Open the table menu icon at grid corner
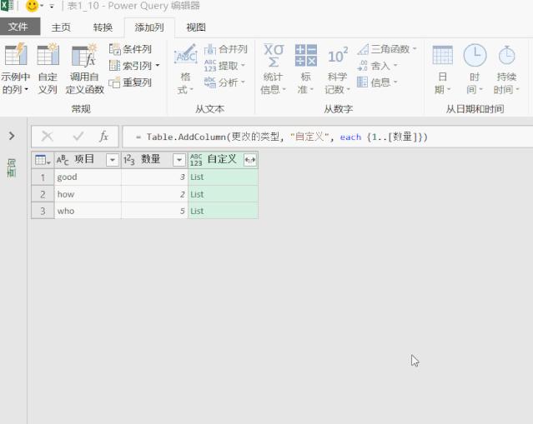The width and height of the screenshot is (533, 424). [43, 160]
